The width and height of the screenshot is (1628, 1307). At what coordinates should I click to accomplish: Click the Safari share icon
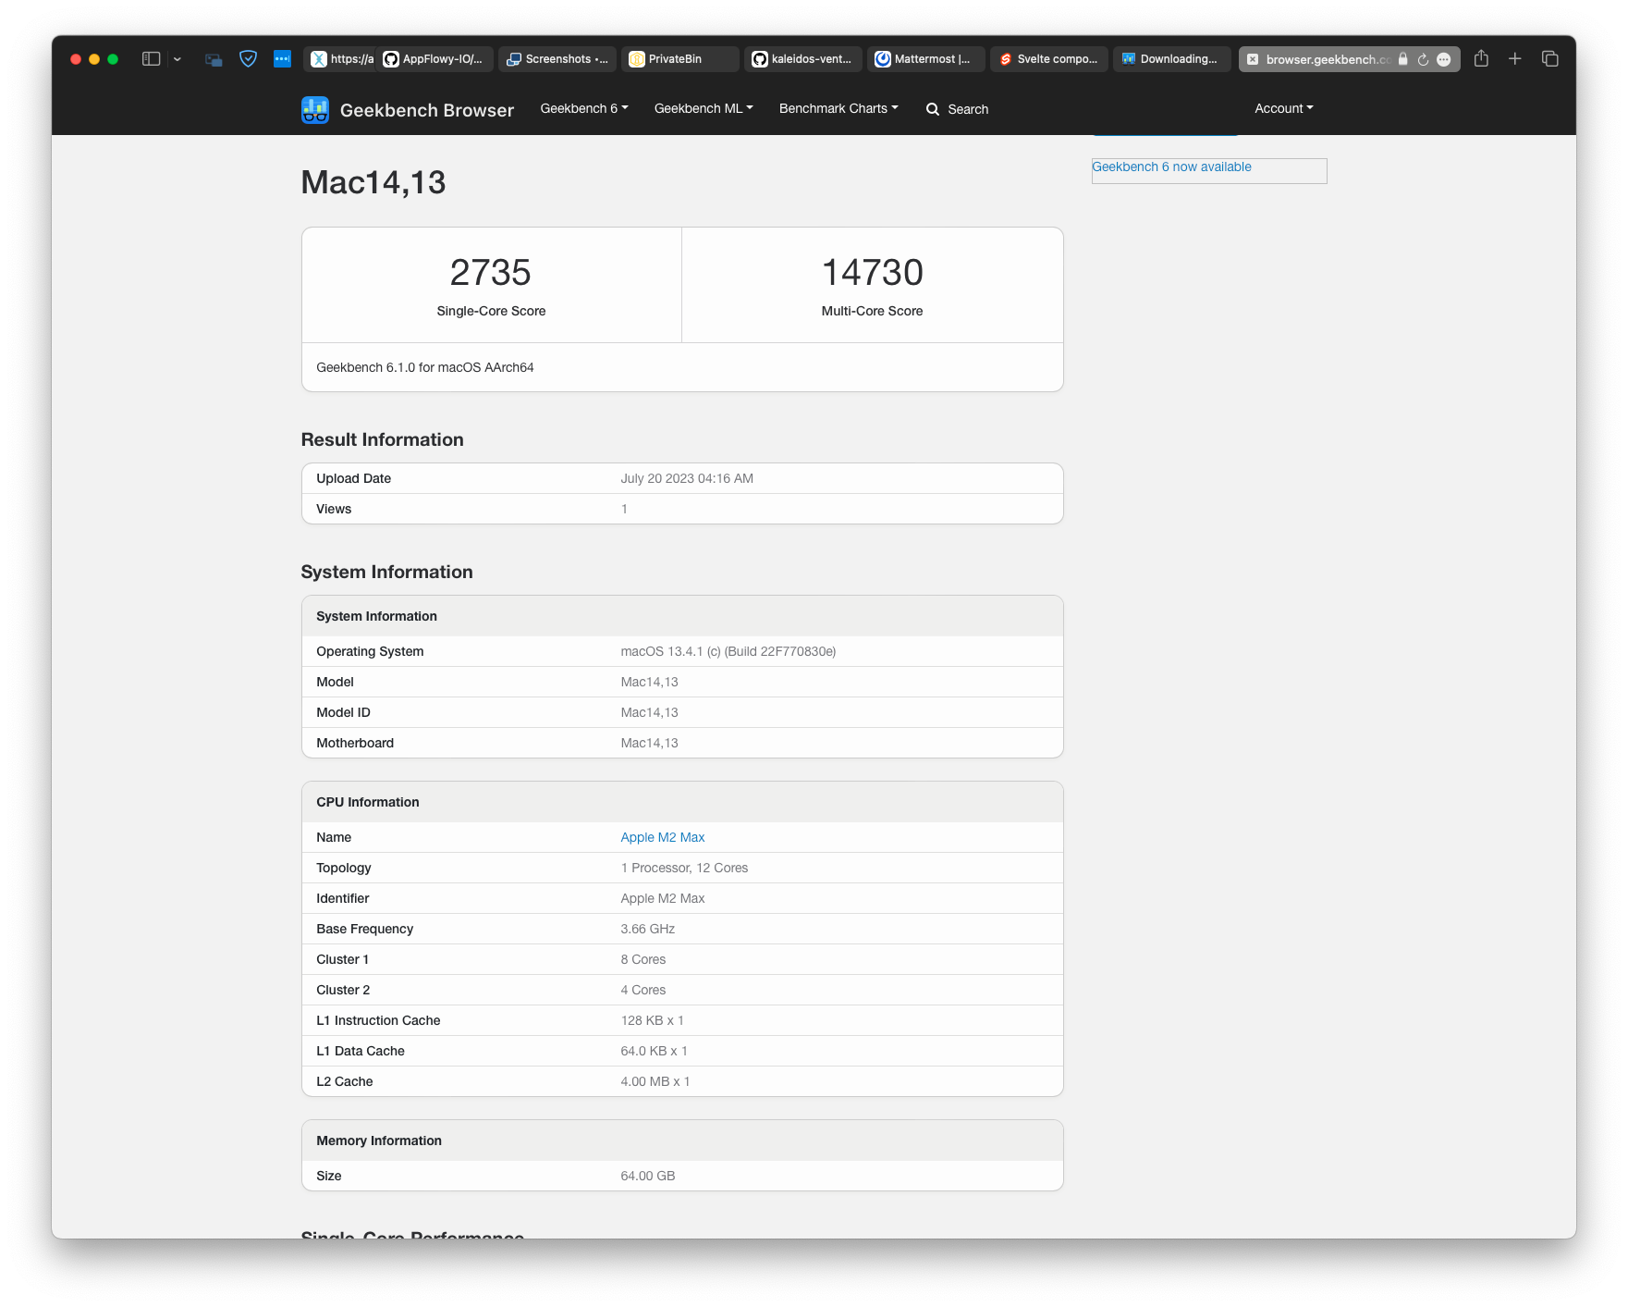pyautogui.click(x=1481, y=58)
